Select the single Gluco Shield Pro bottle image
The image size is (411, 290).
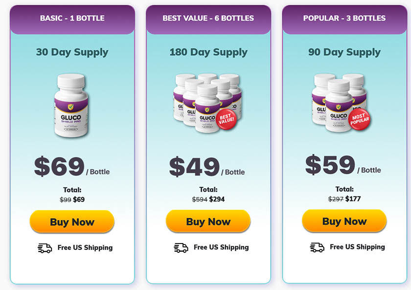[71, 106]
